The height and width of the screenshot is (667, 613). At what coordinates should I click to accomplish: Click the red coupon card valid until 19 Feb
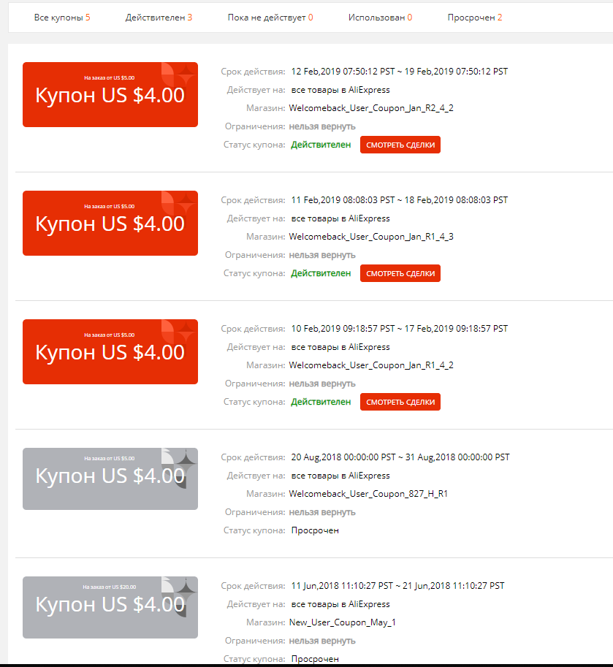pos(110,94)
